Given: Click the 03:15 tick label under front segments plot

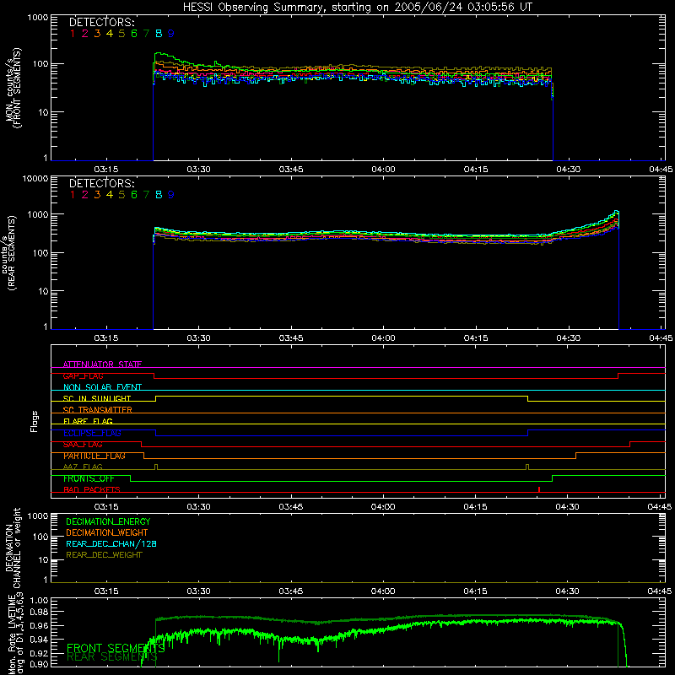Looking at the screenshot, I should coord(106,170).
